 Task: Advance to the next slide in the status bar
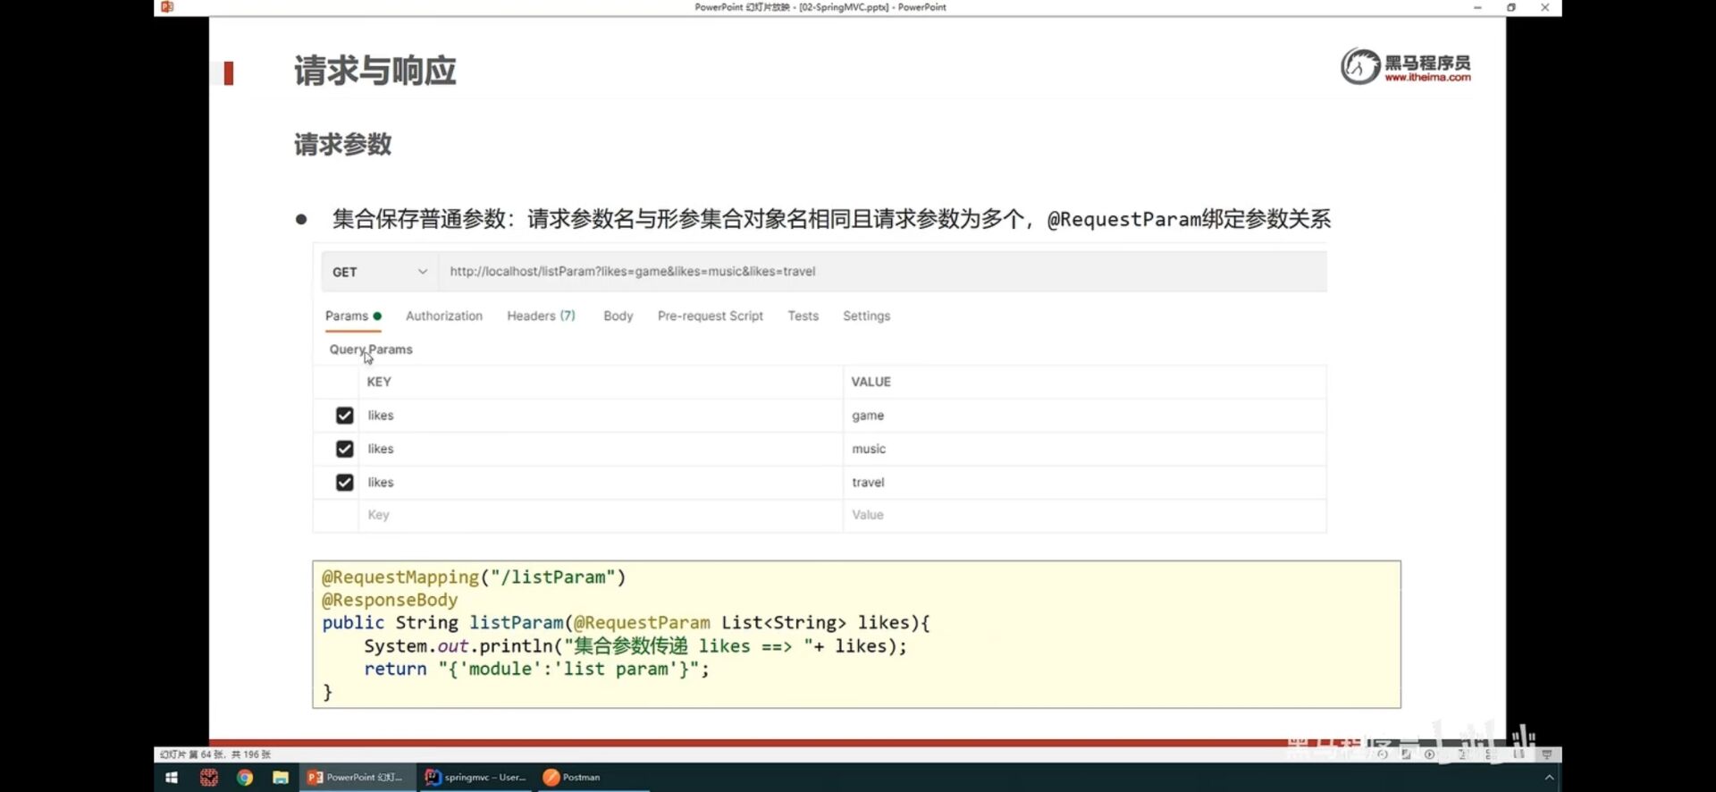(1430, 754)
